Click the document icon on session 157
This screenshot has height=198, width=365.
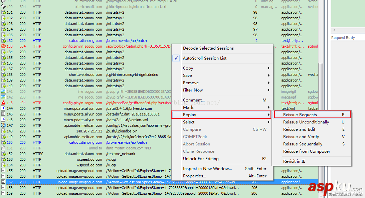point(3,182)
